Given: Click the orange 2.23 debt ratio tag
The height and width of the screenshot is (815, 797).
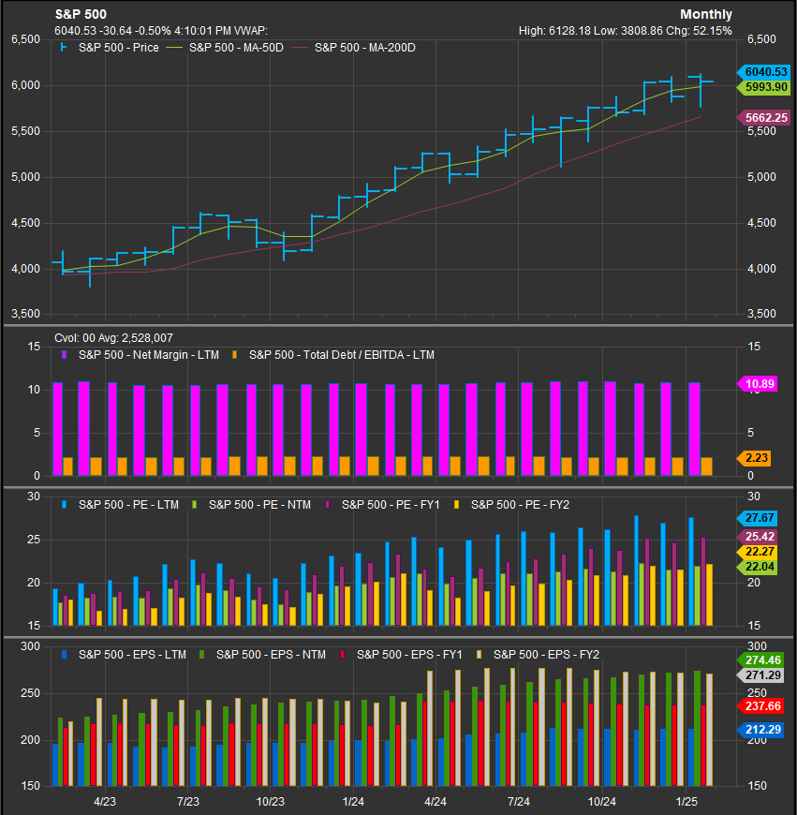Looking at the screenshot, I should [x=754, y=458].
